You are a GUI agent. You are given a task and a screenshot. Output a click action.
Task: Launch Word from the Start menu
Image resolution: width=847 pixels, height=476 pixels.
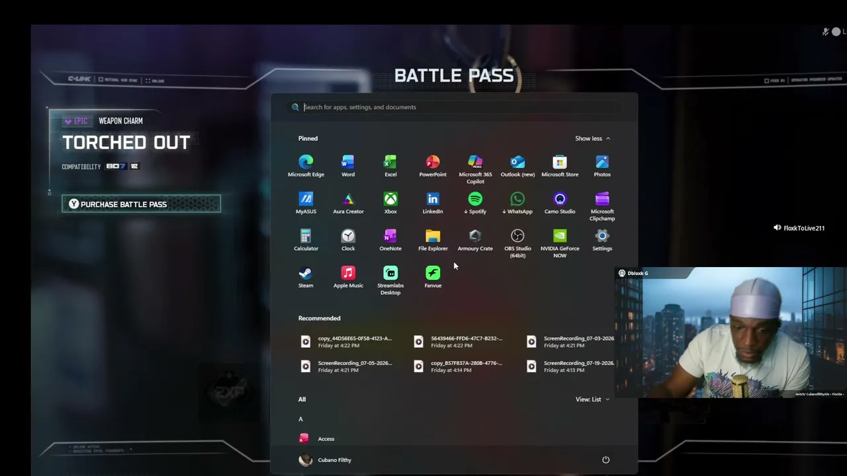348,166
